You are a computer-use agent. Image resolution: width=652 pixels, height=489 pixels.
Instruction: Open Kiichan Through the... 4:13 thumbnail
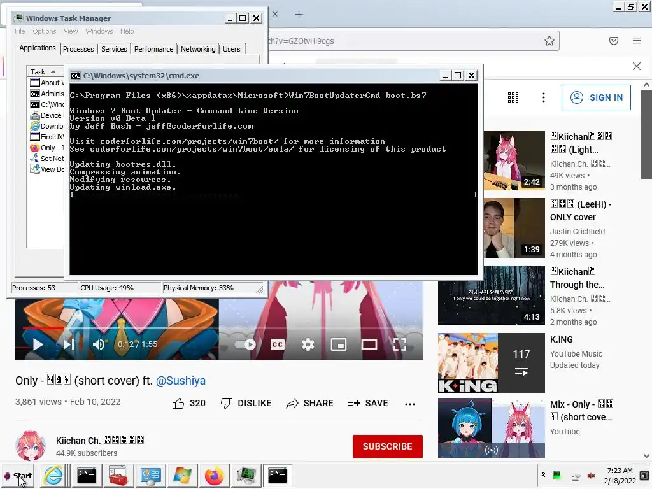[x=492, y=295]
